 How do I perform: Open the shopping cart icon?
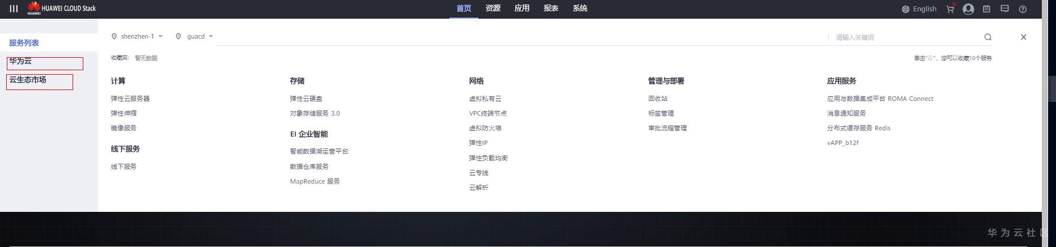[x=951, y=9]
